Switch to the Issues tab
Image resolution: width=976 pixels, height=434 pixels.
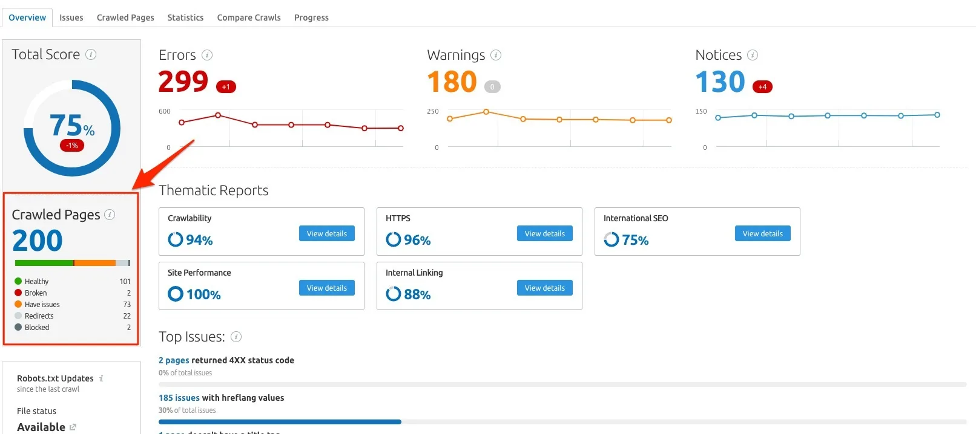(x=71, y=18)
